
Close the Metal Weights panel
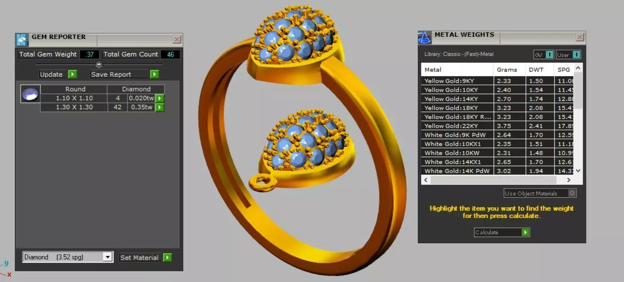coord(580,37)
